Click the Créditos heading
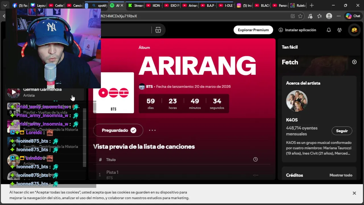364x205 pixels. [x=294, y=175]
